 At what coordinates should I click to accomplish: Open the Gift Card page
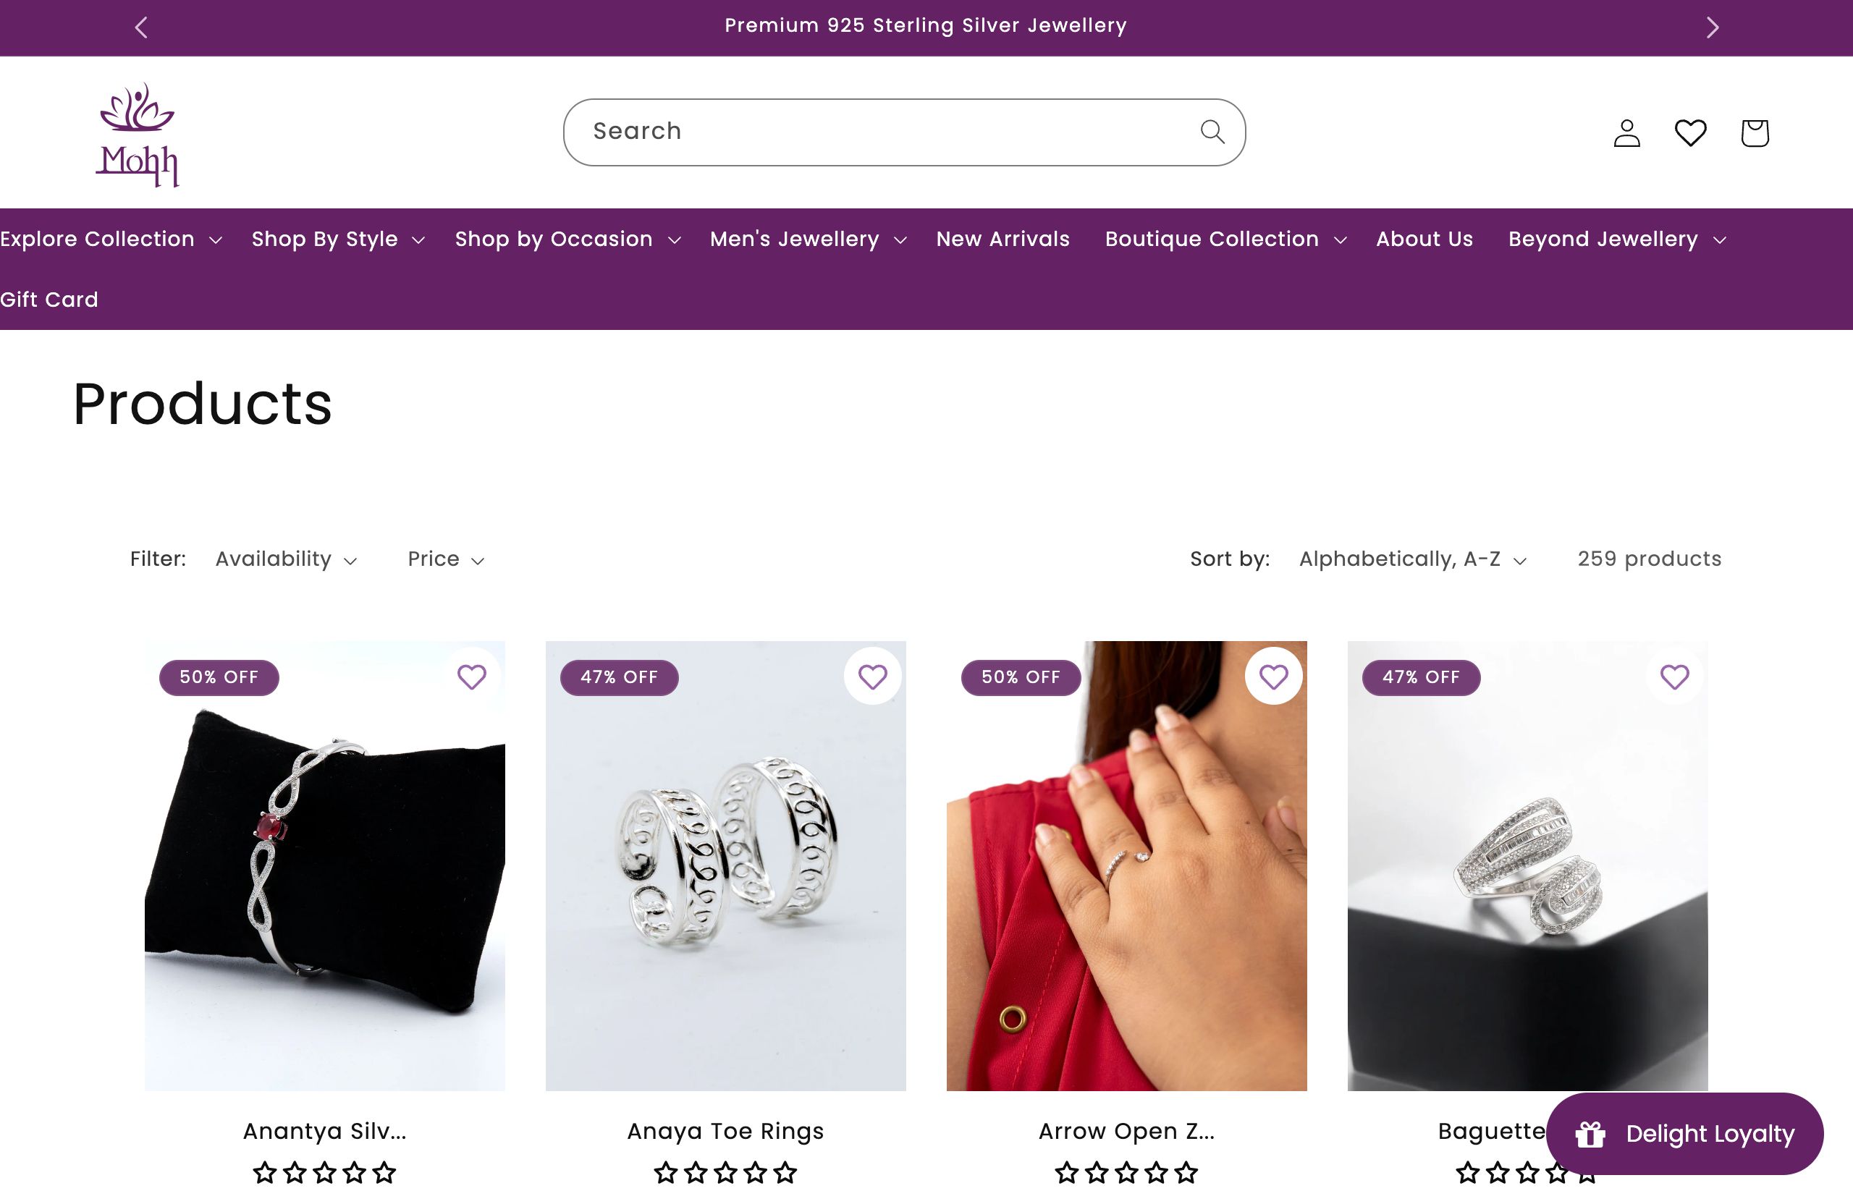48,300
